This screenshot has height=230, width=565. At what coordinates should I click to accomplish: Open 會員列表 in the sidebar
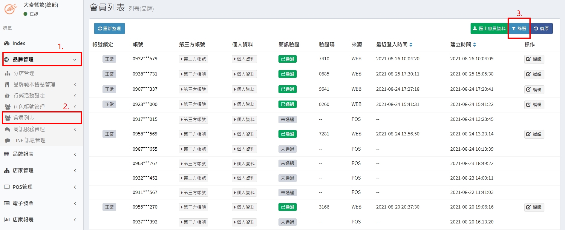click(24, 118)
